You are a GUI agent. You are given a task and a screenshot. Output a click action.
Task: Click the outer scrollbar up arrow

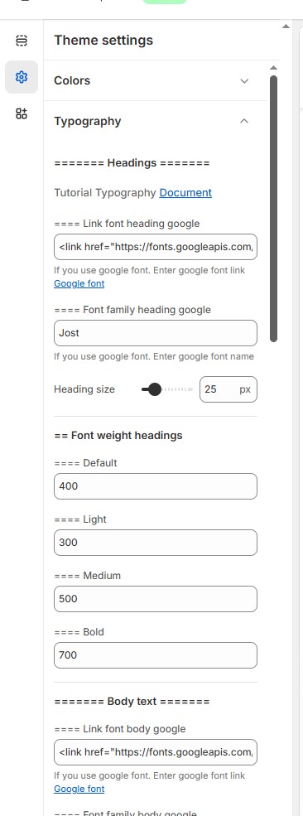[286, 26]
